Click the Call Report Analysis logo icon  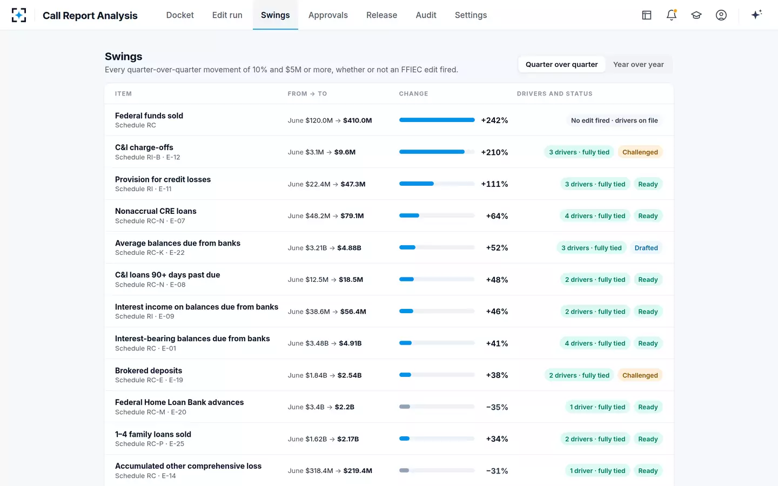[x=19, y=15]
